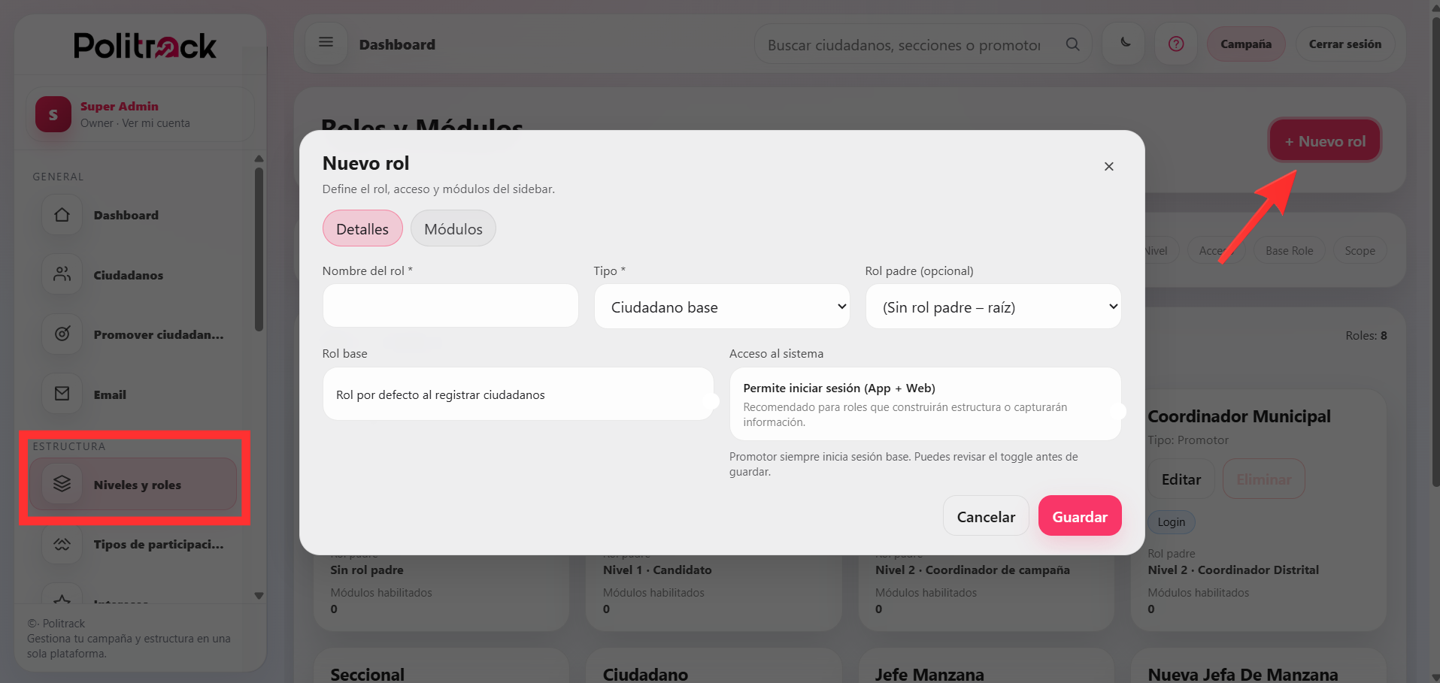The height and width of the screenshot is (683, 1440).
Task: Open the Tipo dropdown showing Ciudadano base
Action: [x=721, y=307]
